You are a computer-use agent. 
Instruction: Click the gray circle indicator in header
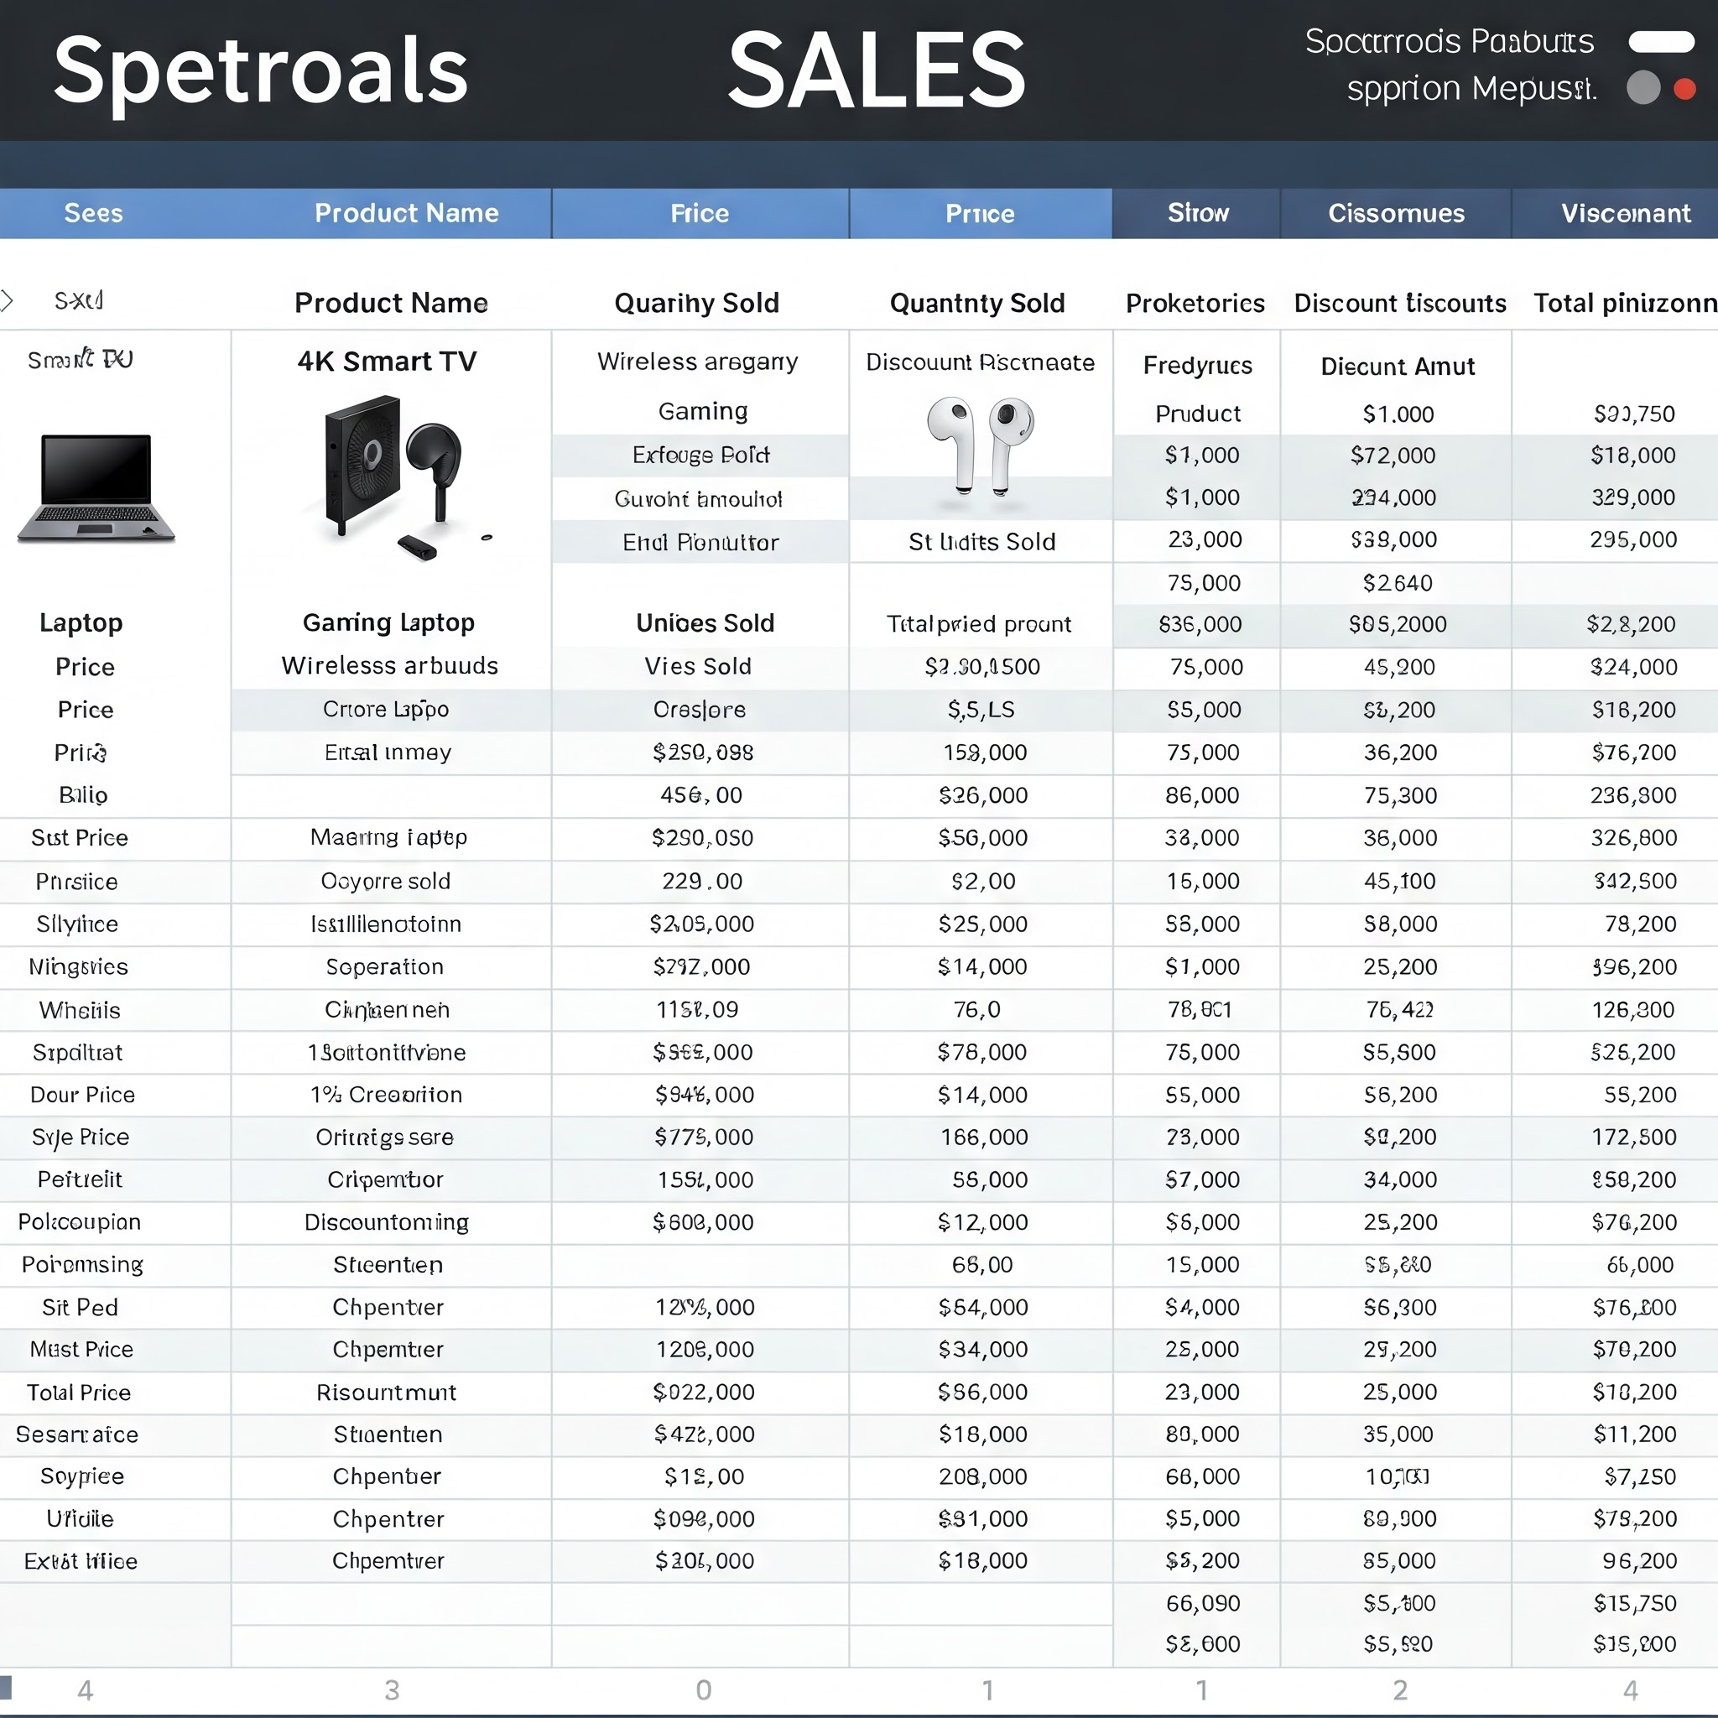coord(1643,88)
